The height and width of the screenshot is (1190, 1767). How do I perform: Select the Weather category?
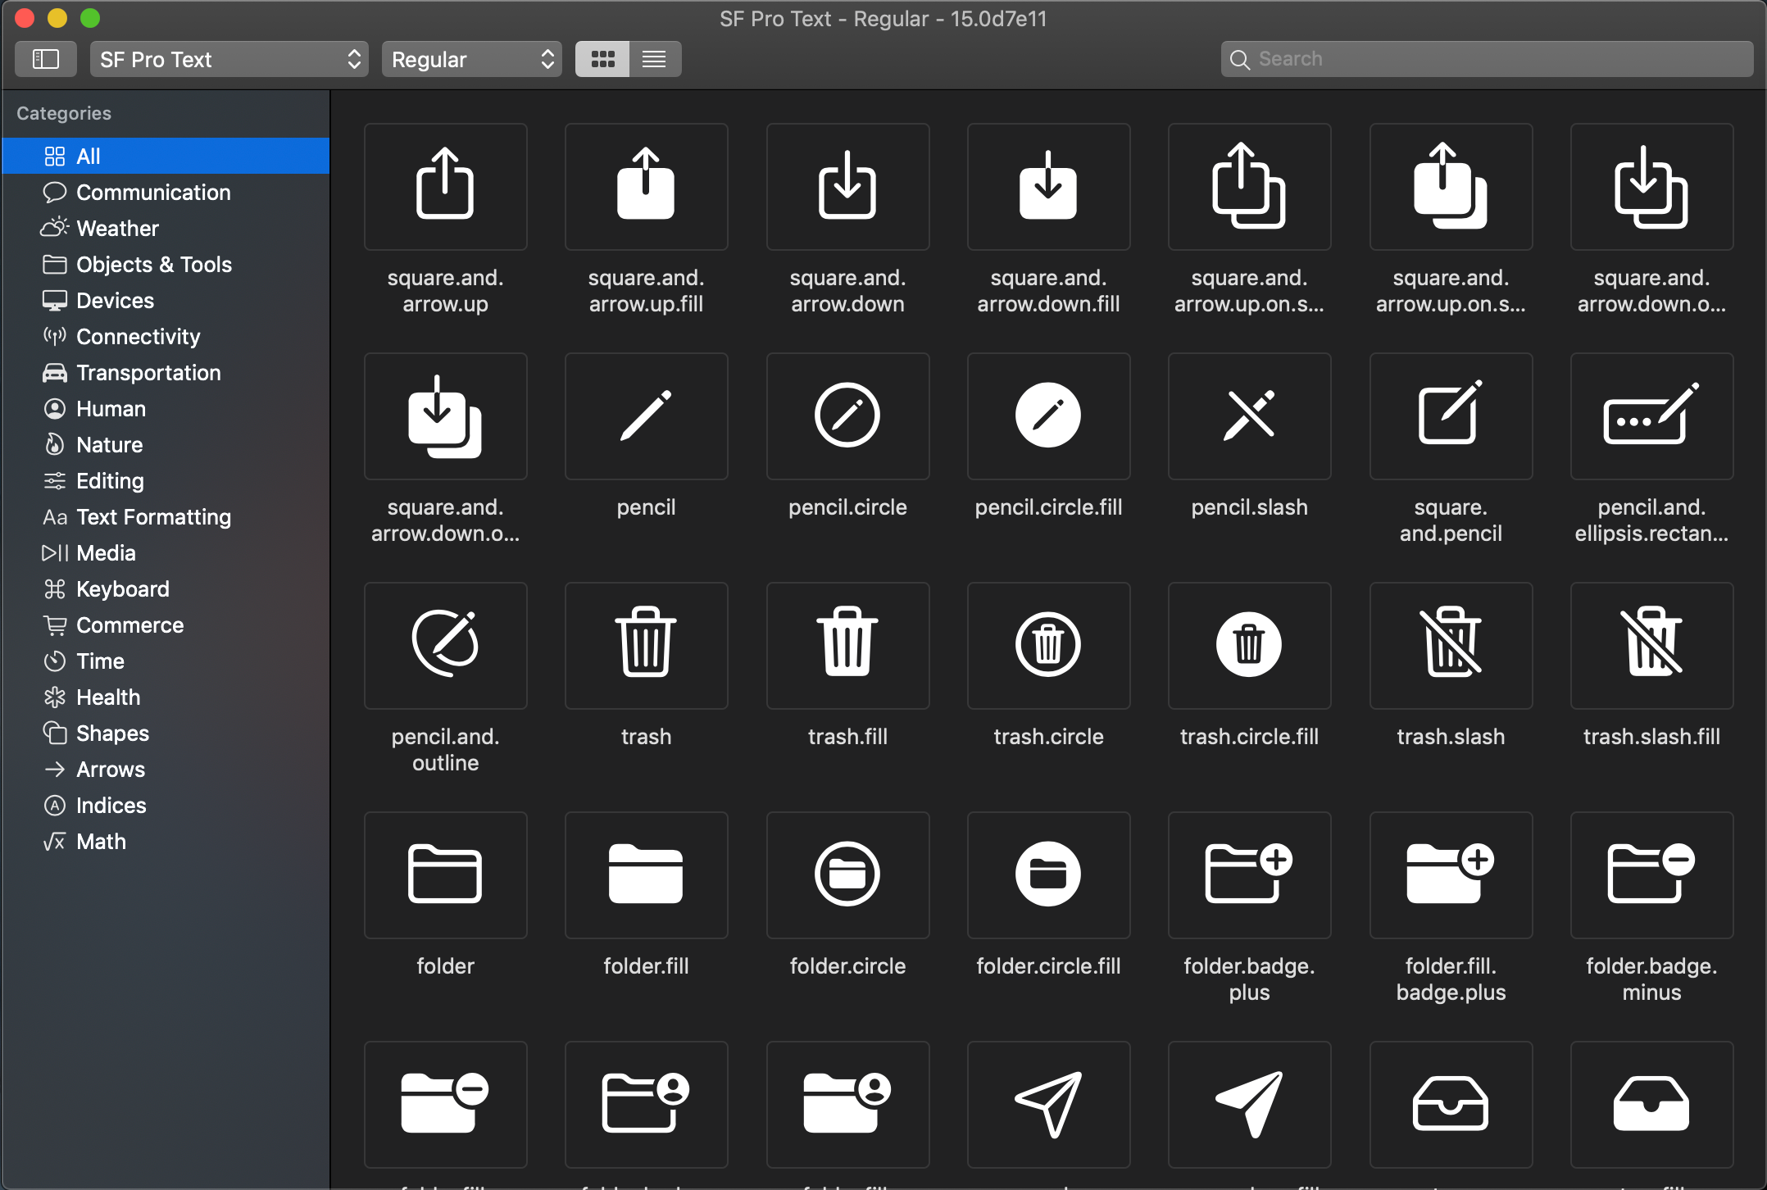(x=117, y=228)
